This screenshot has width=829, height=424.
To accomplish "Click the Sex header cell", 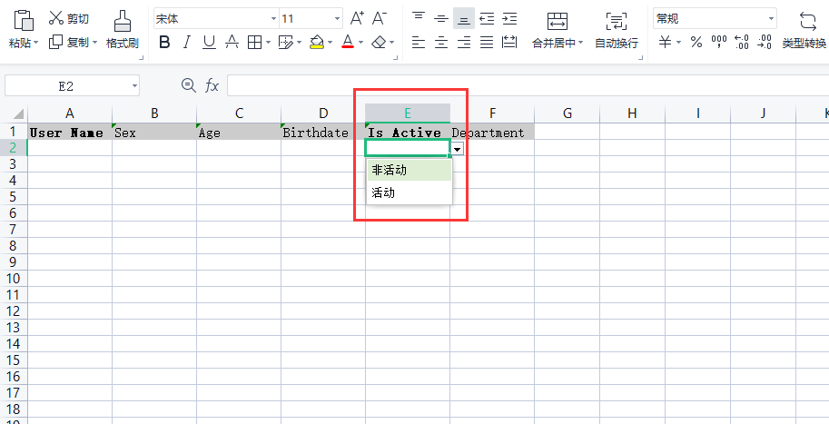I will tap(154, 133).
